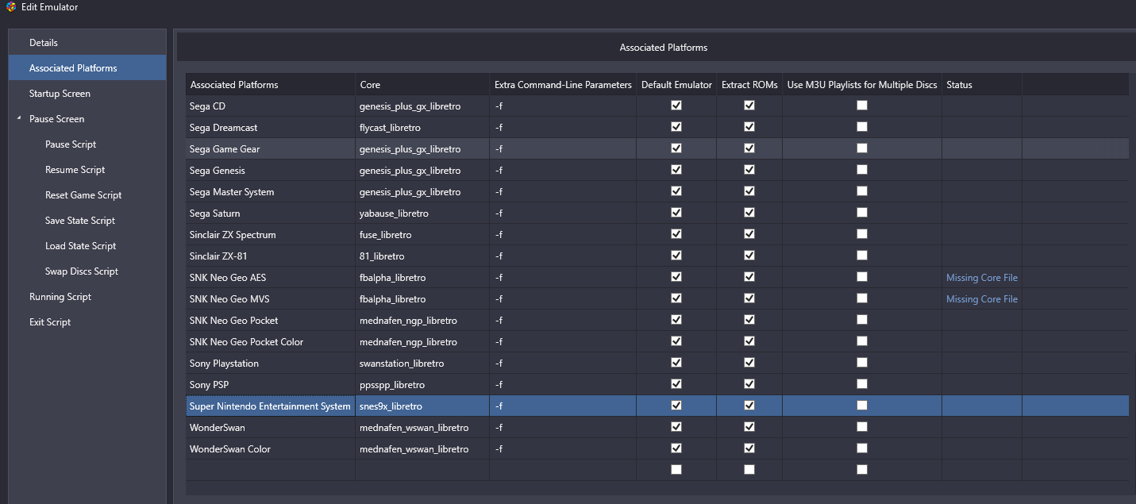Edit fbalpha_libretro core for Neo Geo AES
Screen dimensions: 1136x504
tap(422, 277)
